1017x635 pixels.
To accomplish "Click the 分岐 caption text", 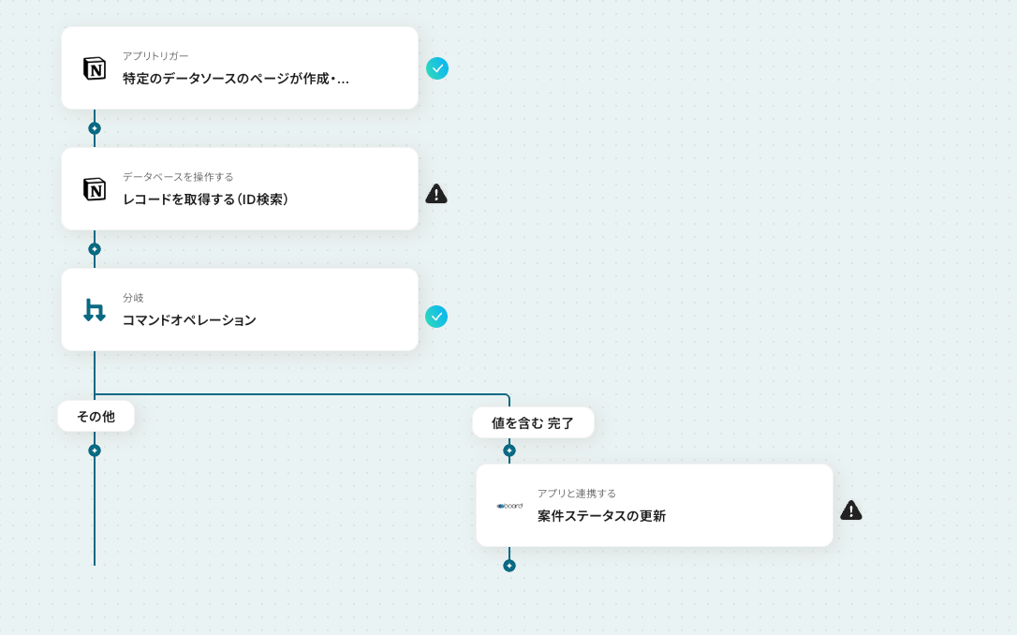I will [x=133, y=298].
